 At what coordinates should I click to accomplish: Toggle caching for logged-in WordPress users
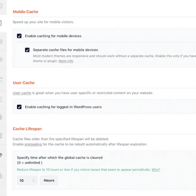point(19,107)
